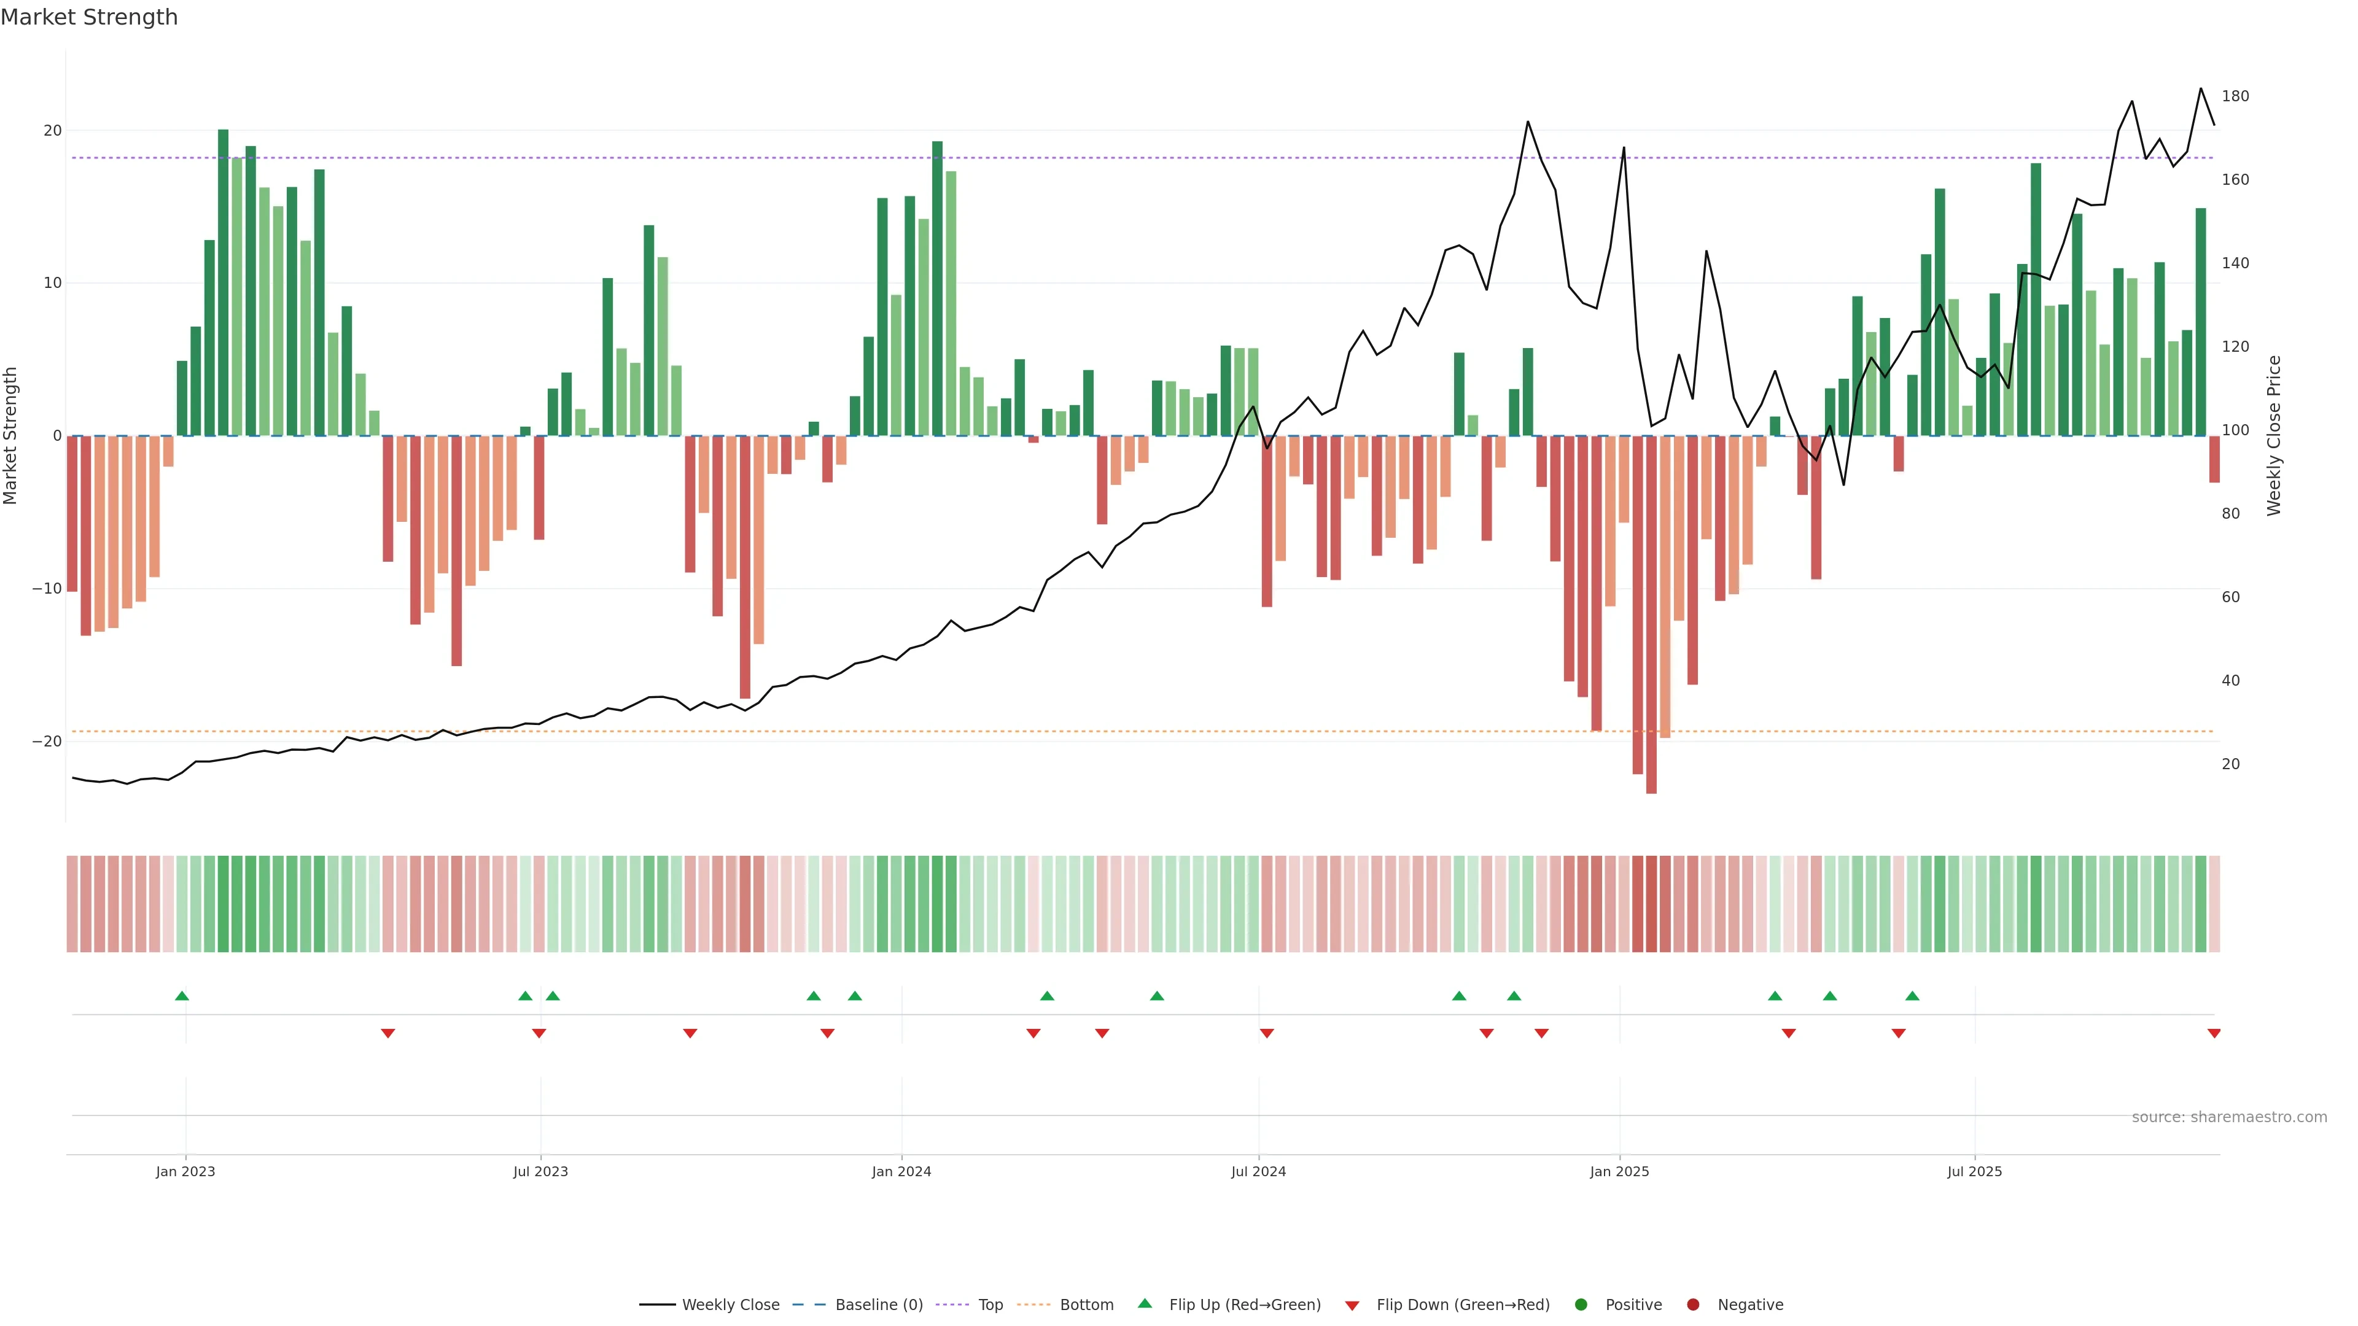Click the Jul 2025 x-axis label

[x=1974, y=1171]
